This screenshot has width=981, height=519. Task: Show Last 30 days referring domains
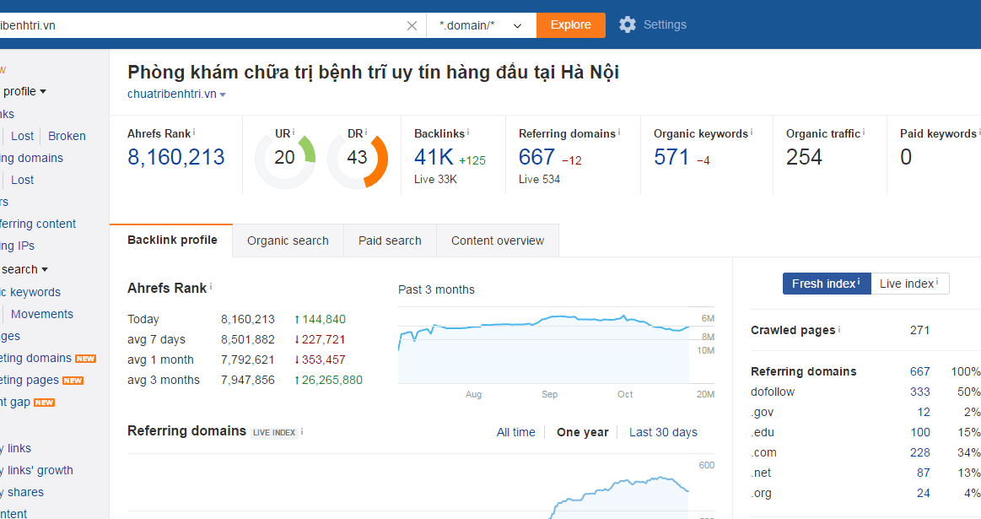pos(663,432)
